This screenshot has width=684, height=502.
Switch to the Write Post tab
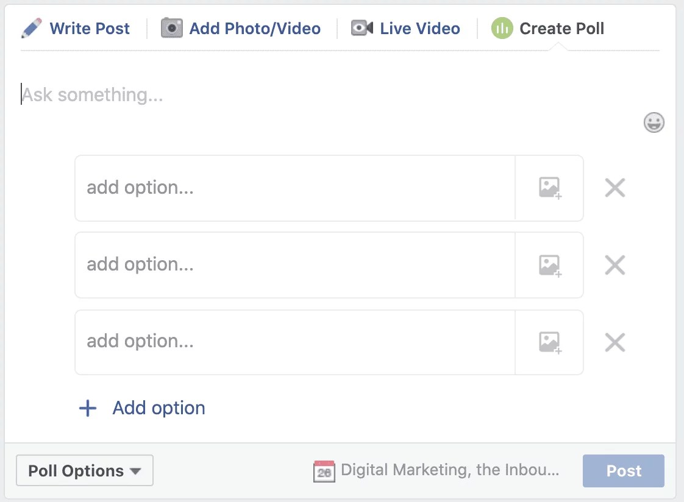pyautogui.click(x=90, y=27)
